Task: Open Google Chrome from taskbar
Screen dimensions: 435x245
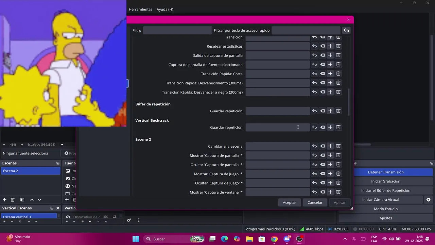Action: coord(274,239)
